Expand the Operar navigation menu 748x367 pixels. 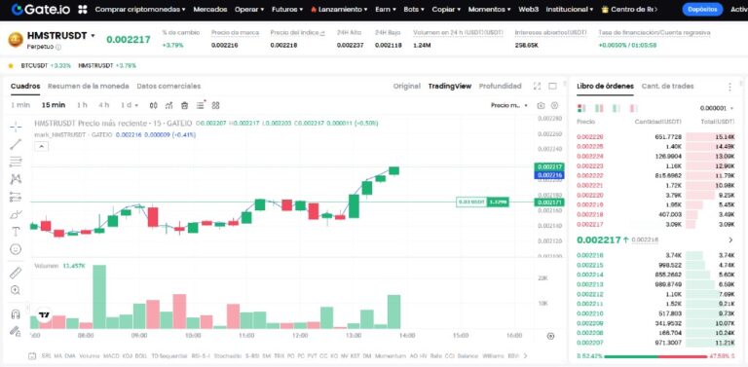249,9
